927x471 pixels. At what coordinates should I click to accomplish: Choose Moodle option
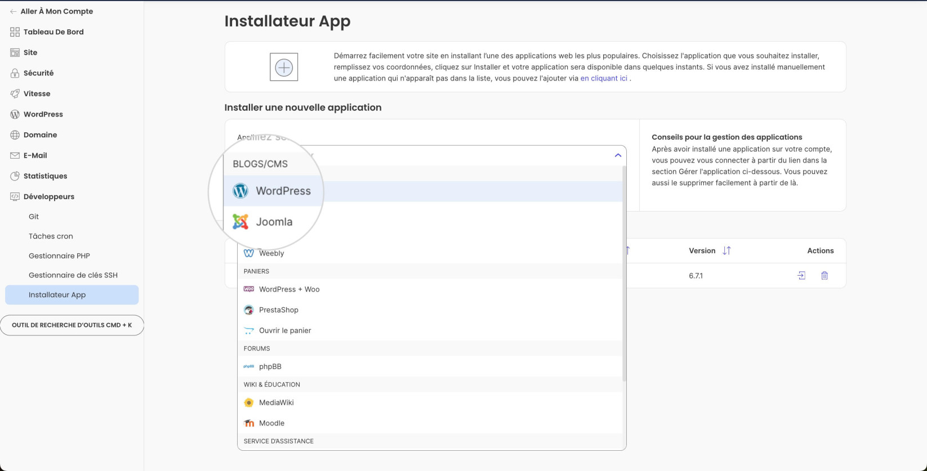coord(430,423)
